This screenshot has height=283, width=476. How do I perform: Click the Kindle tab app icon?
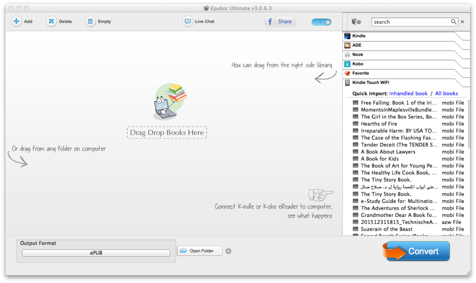(347, 36)
